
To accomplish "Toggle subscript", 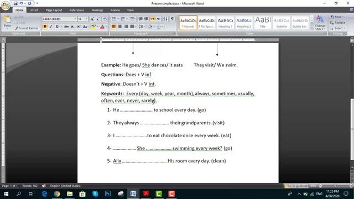I will pyautogui.click(x=72, y=27).
